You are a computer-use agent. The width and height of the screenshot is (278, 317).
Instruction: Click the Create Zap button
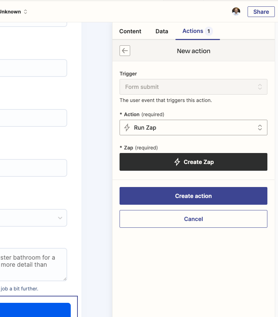point(193,162)
